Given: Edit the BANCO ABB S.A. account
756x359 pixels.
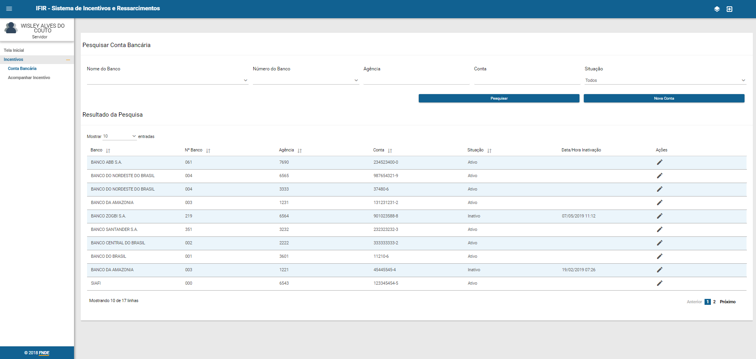Looking at the screenshot, I should coord(659,162).
